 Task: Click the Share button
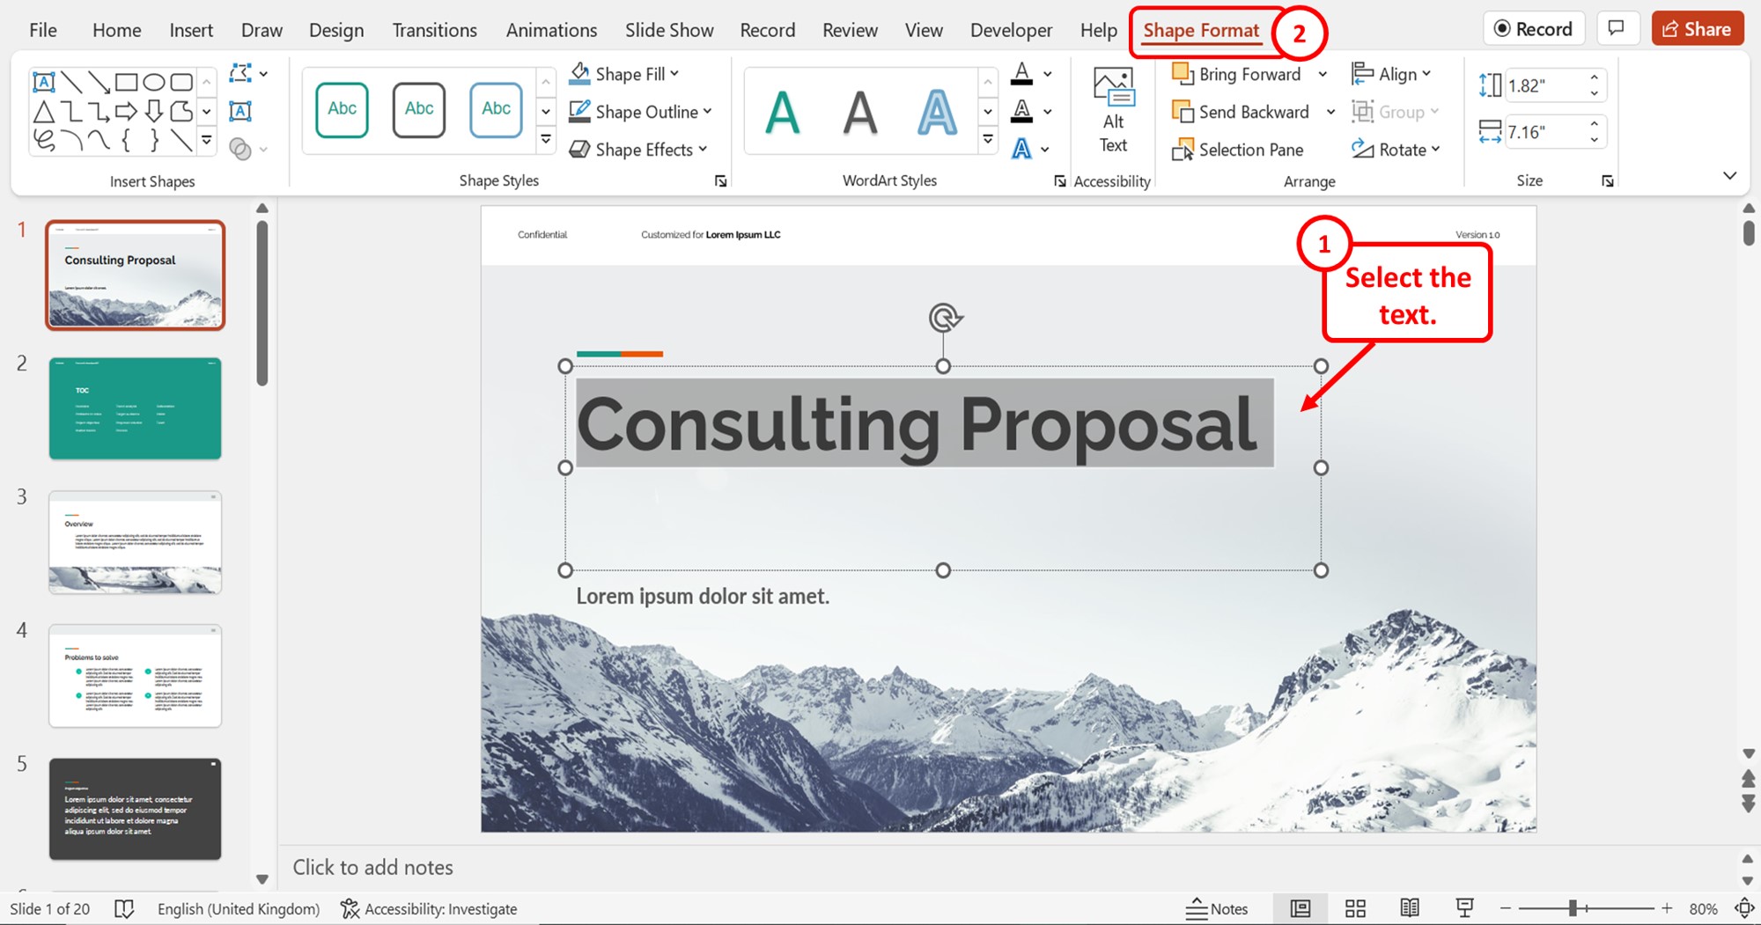(x=1697, y=27)
